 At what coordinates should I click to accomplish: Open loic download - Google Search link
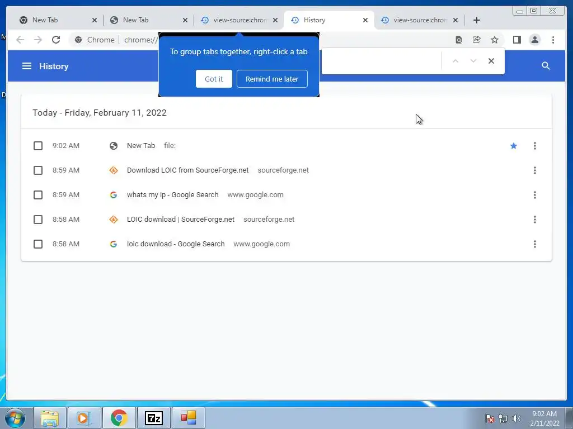point(176,244)
